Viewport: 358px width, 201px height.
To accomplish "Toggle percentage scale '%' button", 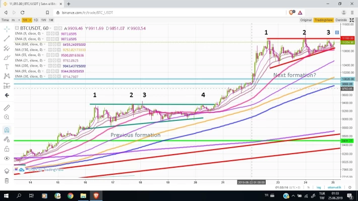I will [308, 187].
